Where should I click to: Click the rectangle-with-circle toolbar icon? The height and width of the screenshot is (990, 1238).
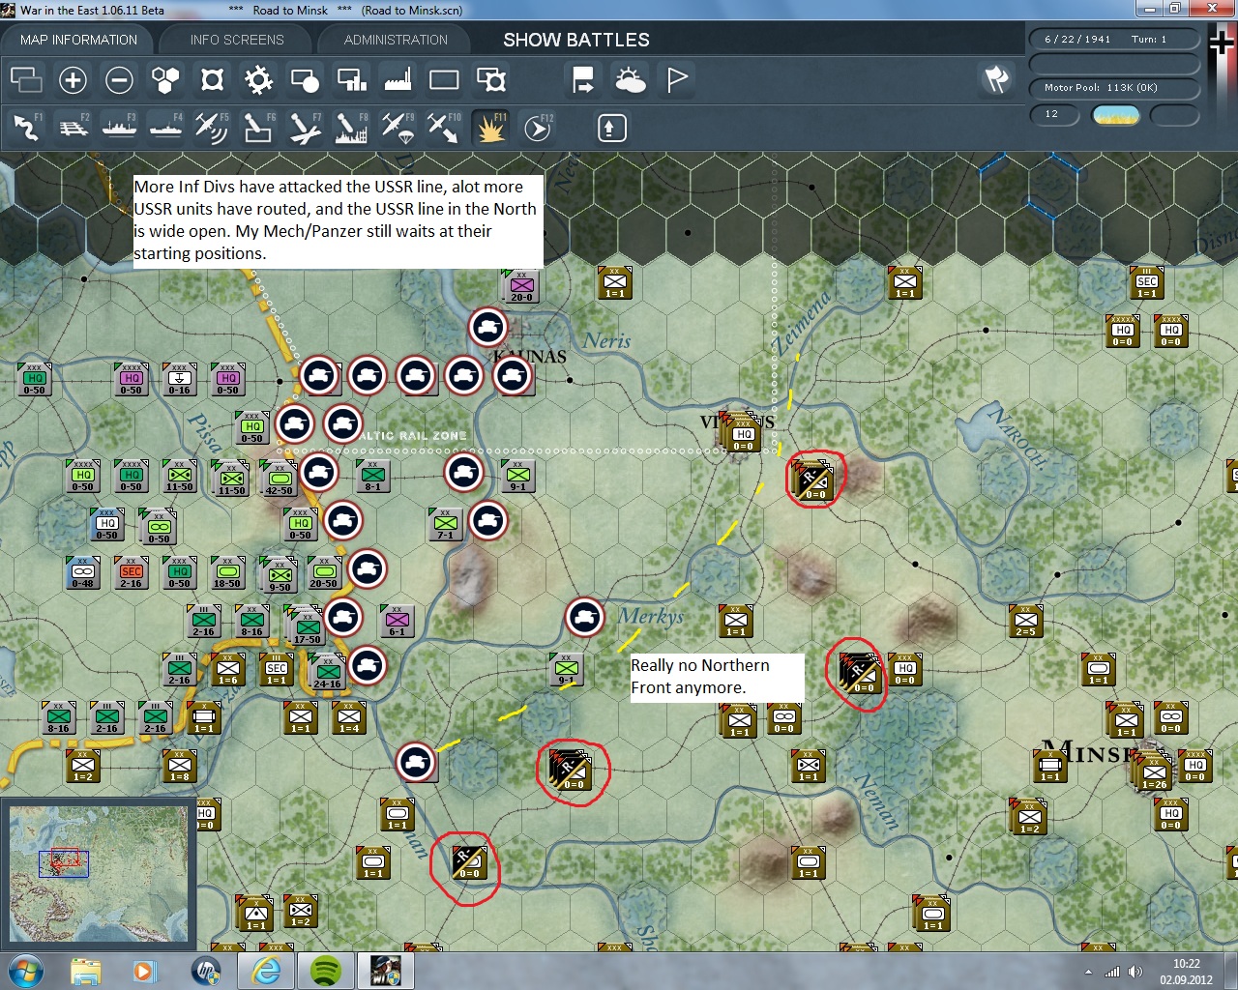[305, 79]
